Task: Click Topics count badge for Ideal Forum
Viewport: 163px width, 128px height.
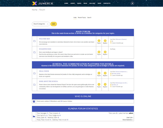Action: coord(99,73)
